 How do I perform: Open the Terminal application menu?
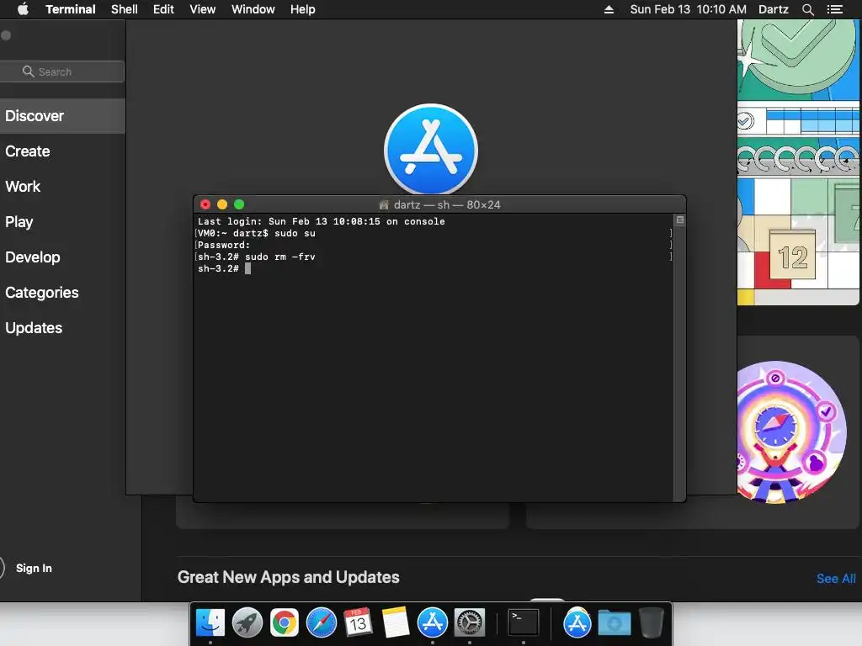(71, 9)
